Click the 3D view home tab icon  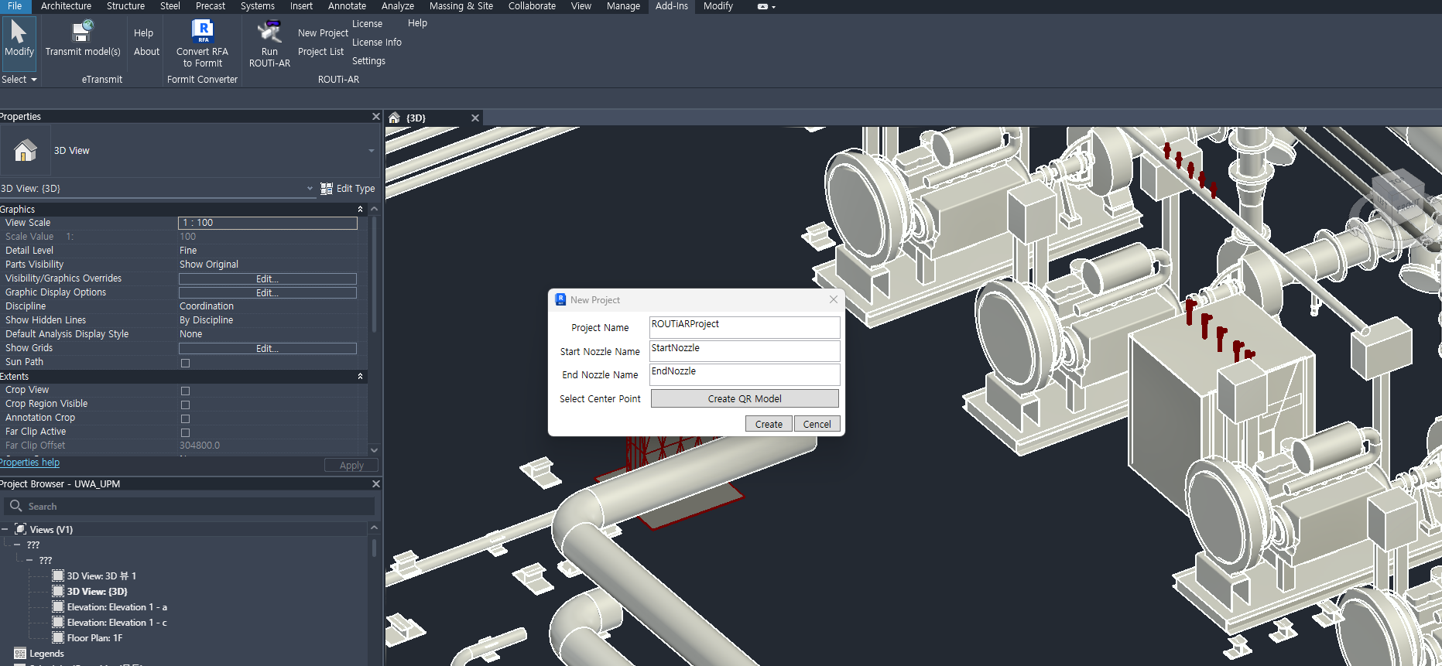395,118
